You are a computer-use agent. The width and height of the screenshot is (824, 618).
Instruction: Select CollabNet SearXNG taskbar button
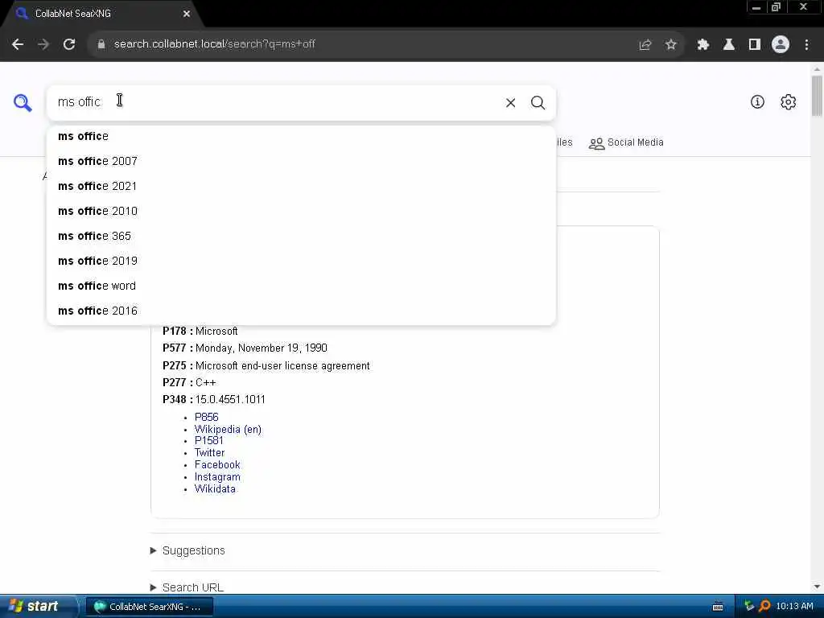click(x=149, y=607)
